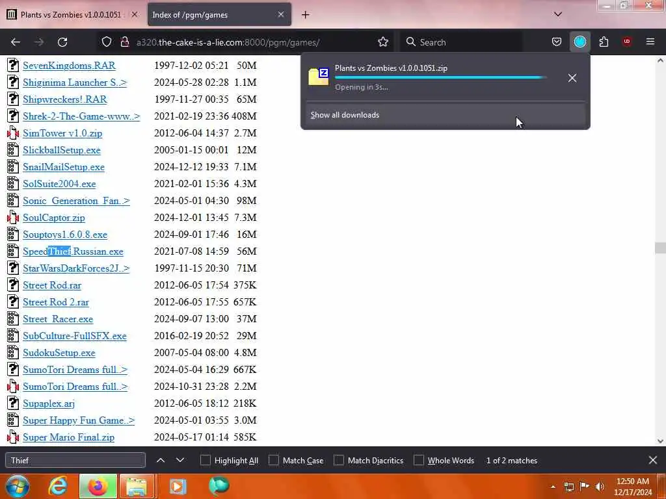
Task: Show hidden system tray icons
Action: click(x=553, y=487)
